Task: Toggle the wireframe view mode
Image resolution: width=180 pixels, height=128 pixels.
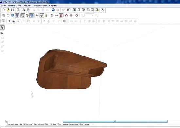Action: (x=4, y=15)
